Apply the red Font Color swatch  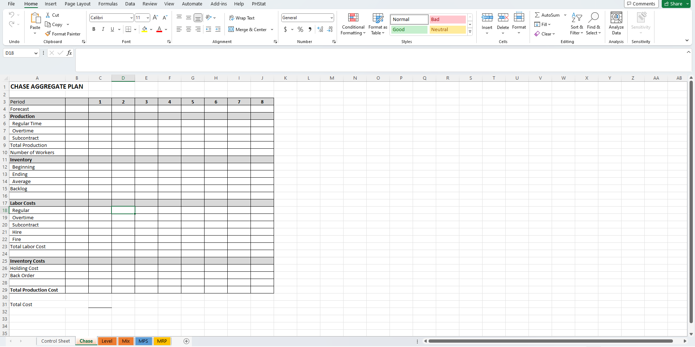pos(159,29)
